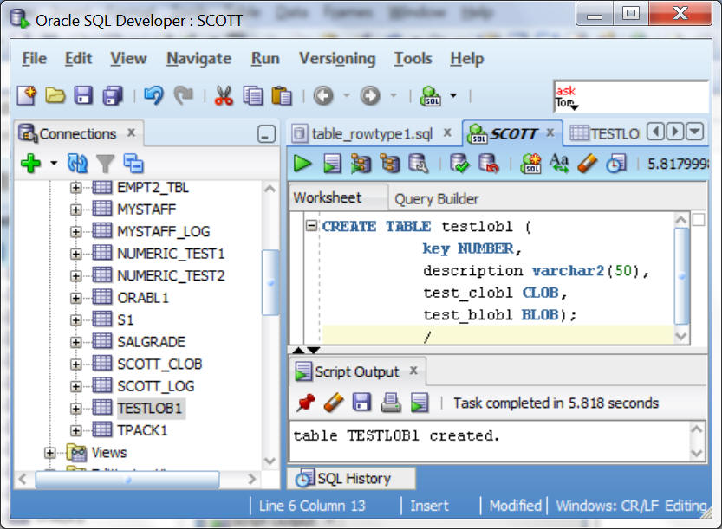Open a new SQL Worksheet from main toolbar
The height and width of the screenshot is (529, 722).
431,96
